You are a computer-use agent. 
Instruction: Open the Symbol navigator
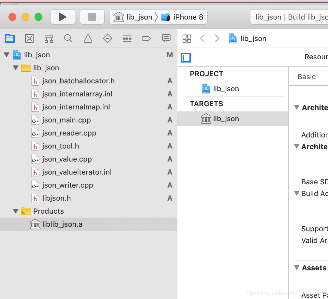[49, 38]
